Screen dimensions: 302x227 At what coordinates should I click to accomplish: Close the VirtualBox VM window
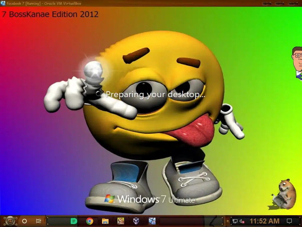click(x=293, y=4)
